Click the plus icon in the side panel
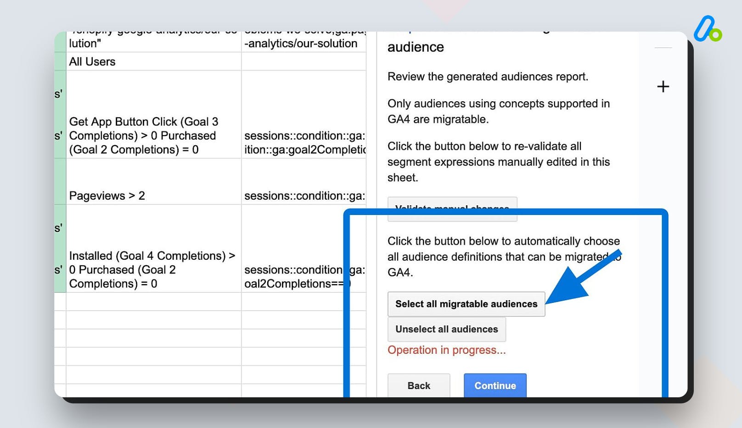 click(663, 86)
